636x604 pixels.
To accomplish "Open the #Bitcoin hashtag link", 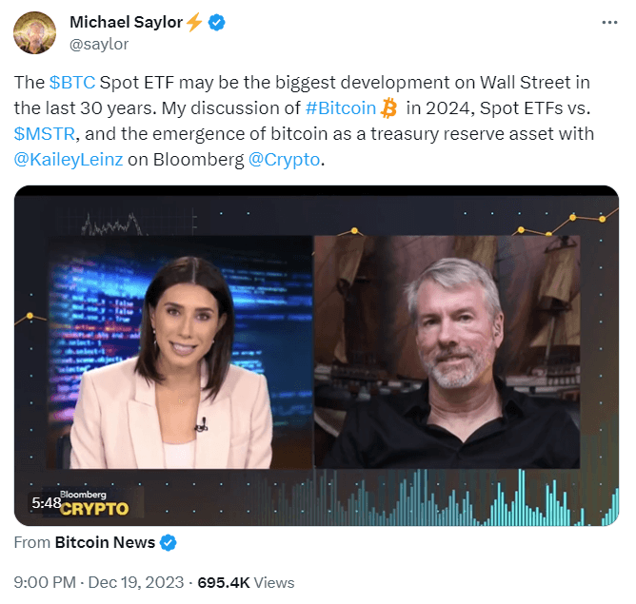I will point(341,108).
